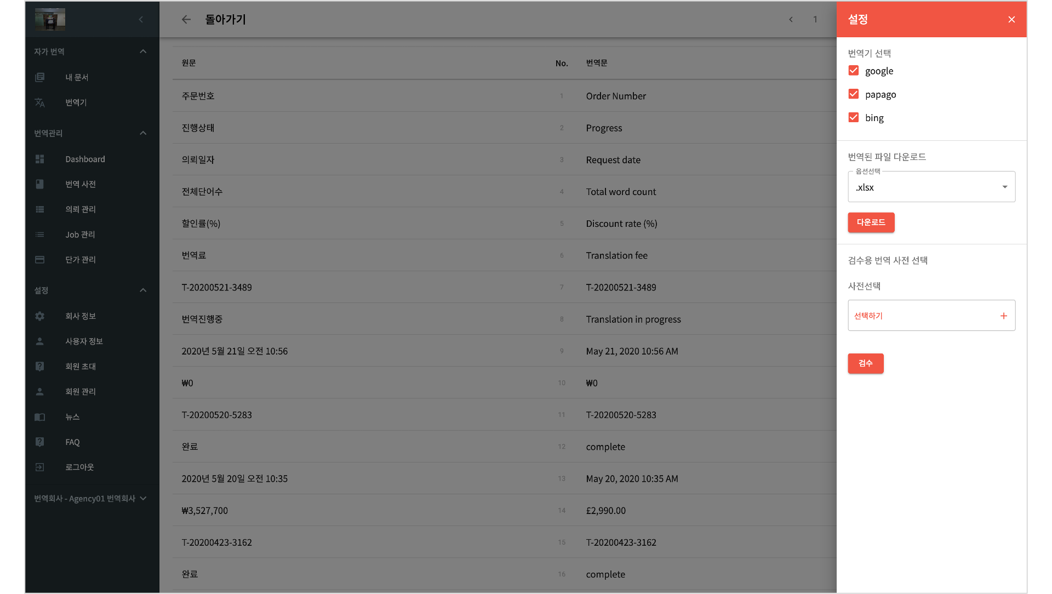1052x594 pixels.
Task: Click the 내 문서 documents icon
Action: (x=39, y=77)
